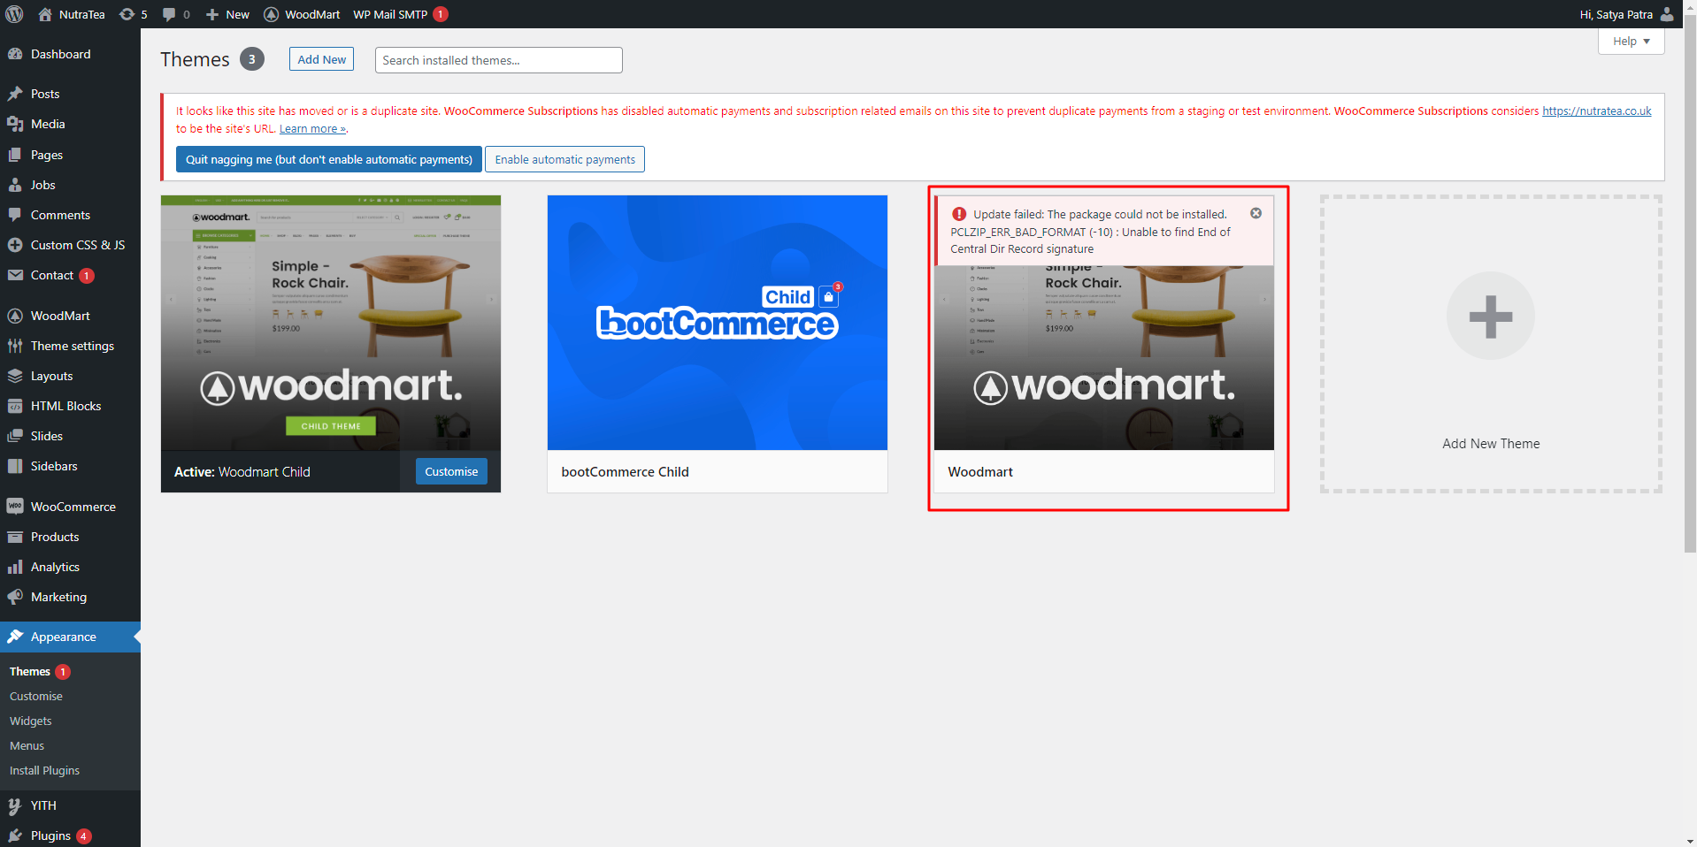The width and height of the screenshot is (1697, 847).
Task: Click the Theme settings sliders icon
Action: (15, 346)
